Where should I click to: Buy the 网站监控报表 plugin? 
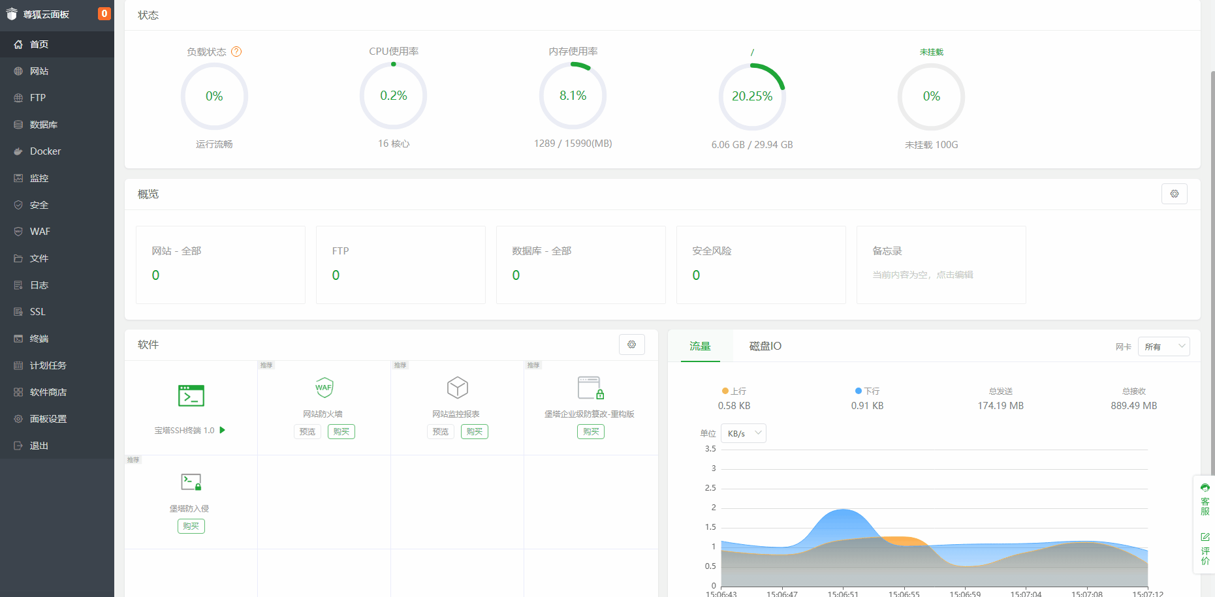click(x=475, y=431)
